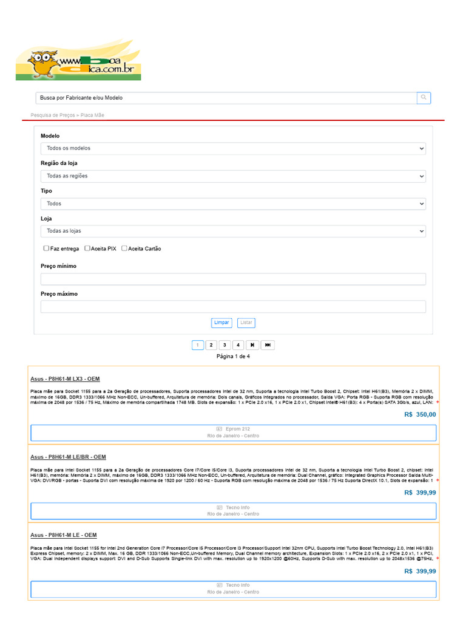Enable the Faz entrega checkbox
The width and height of the screenshot is (466, 622).
click(x=46, y=248)
